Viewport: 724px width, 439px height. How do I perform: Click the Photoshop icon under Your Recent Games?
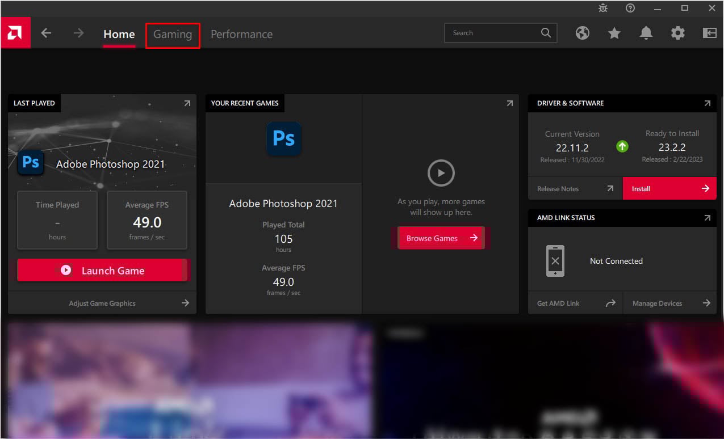coord(283,138)
